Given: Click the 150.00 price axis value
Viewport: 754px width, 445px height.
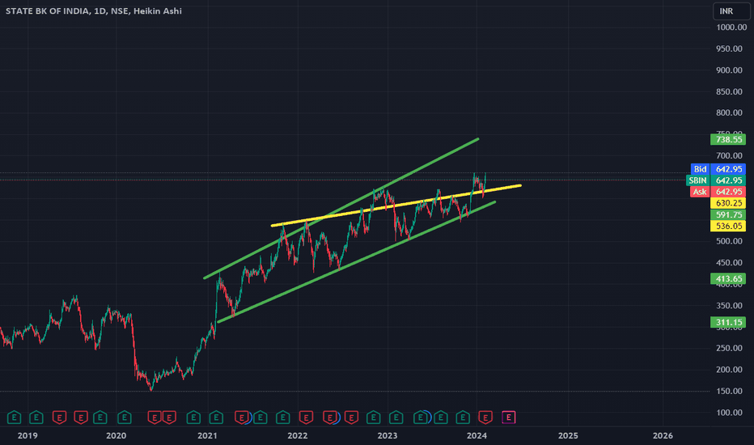Looking at the screenshot, I should 729,391.
